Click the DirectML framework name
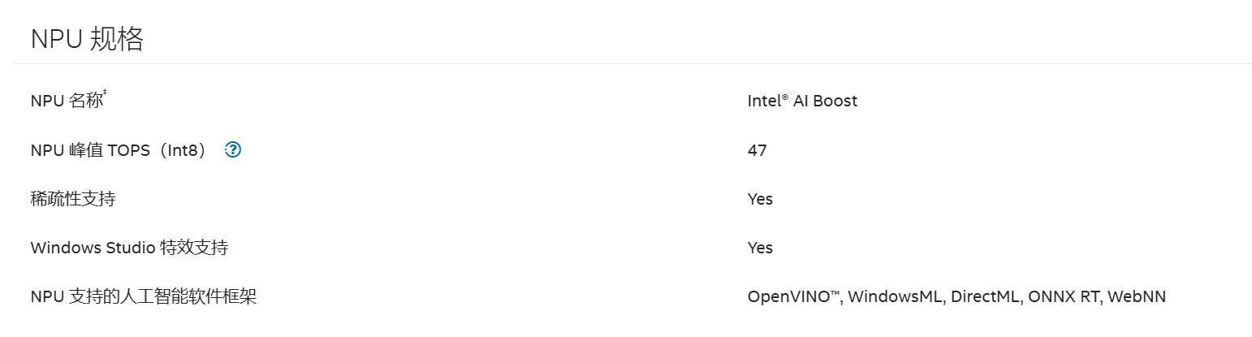Screen dimensions: 1252x337 coord(985,296)
